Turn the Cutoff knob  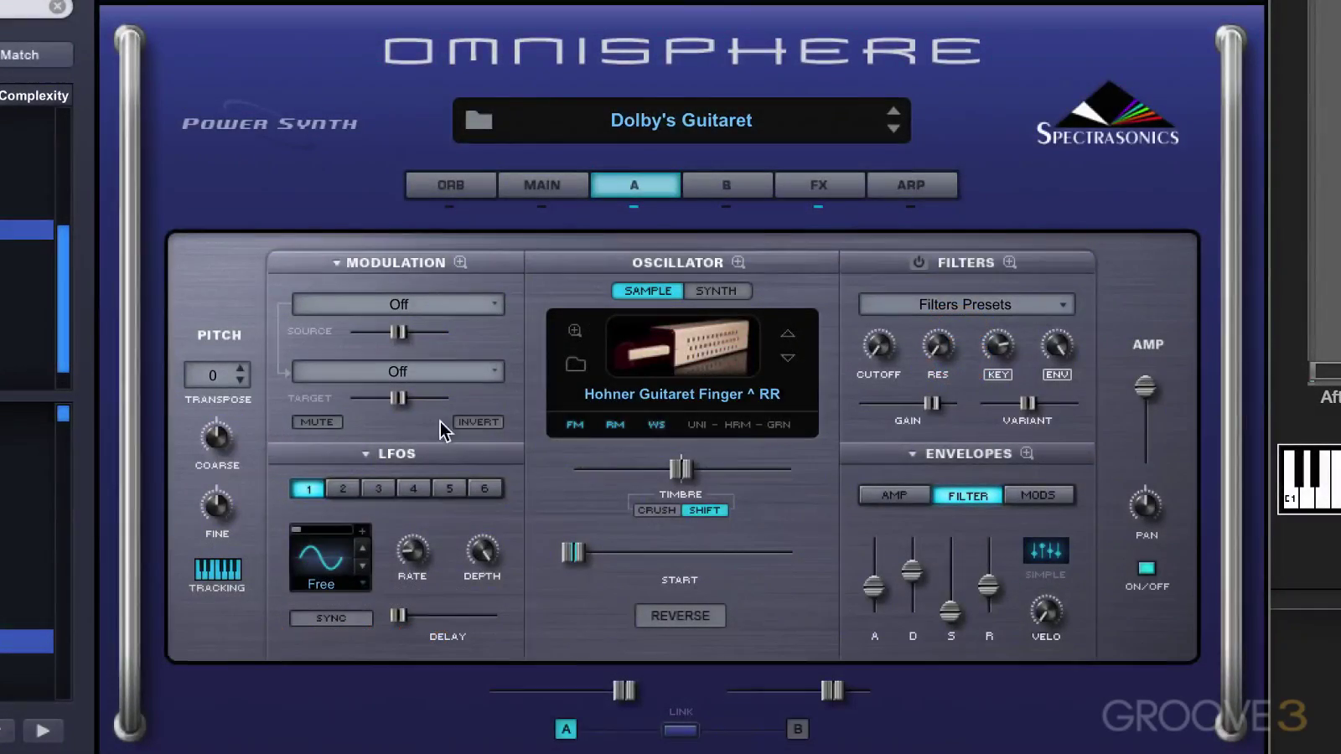point(878,345)
